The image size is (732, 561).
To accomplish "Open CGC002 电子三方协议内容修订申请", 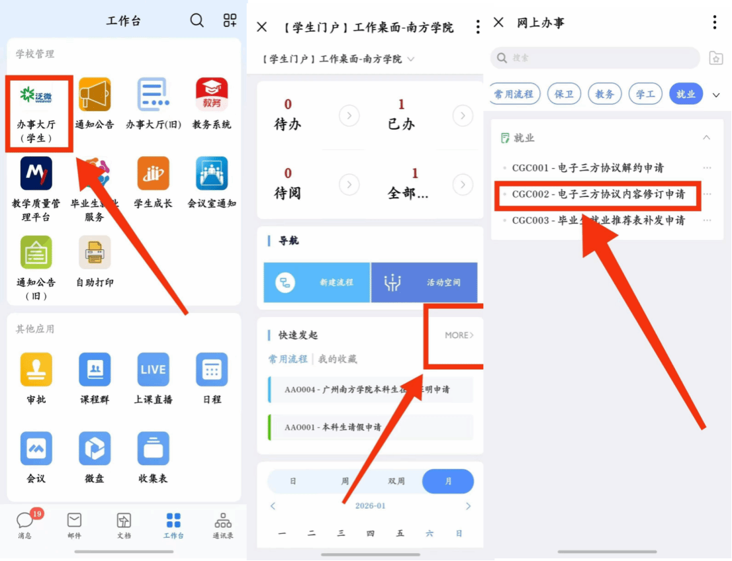I will click(598, 194).
